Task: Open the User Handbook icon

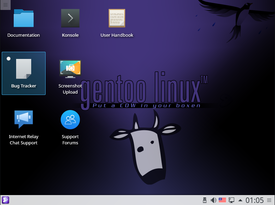Action: click(x=117, y=19)
